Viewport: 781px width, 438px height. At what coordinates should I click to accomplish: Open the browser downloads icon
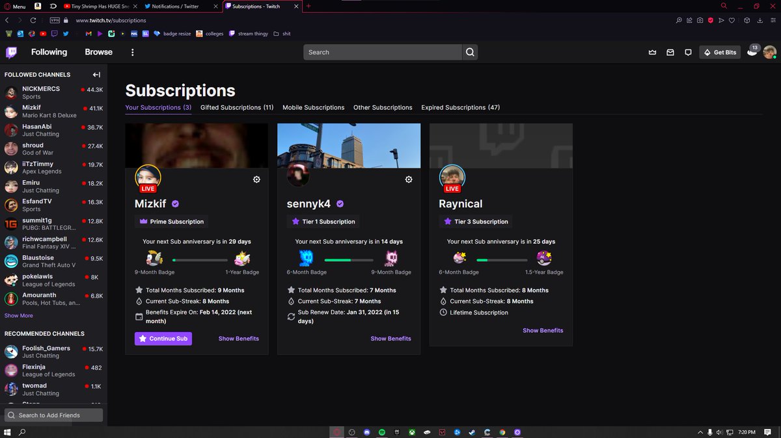760,20
